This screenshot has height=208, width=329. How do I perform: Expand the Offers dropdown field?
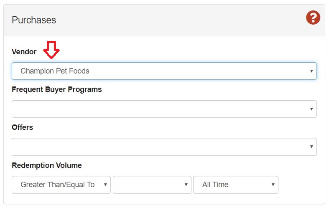pyautogui.click(x=164, y=147)
